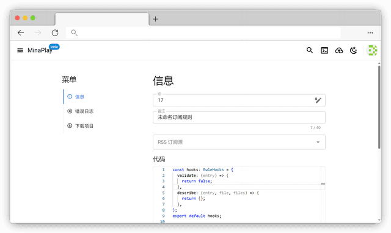
Task: Click the MinaPlay logo title
Action: click(40, 50)
